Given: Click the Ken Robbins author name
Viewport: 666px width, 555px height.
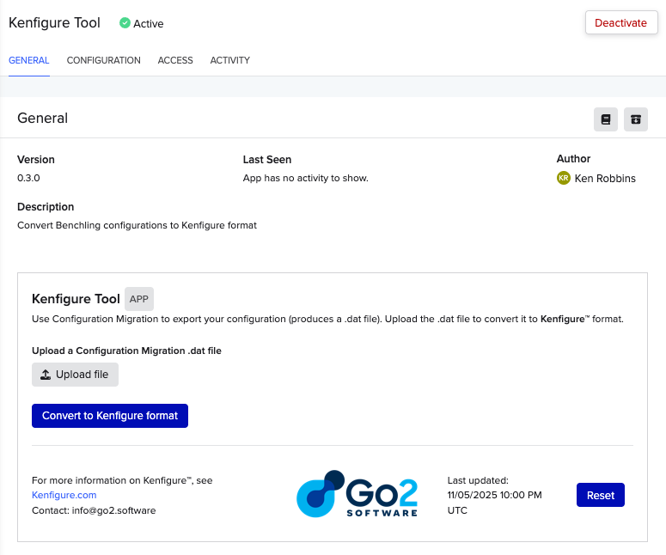Looking at the screenshot, I should [605, 178].
